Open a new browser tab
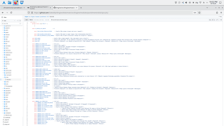224x126 pixels. tap(81, 8)
